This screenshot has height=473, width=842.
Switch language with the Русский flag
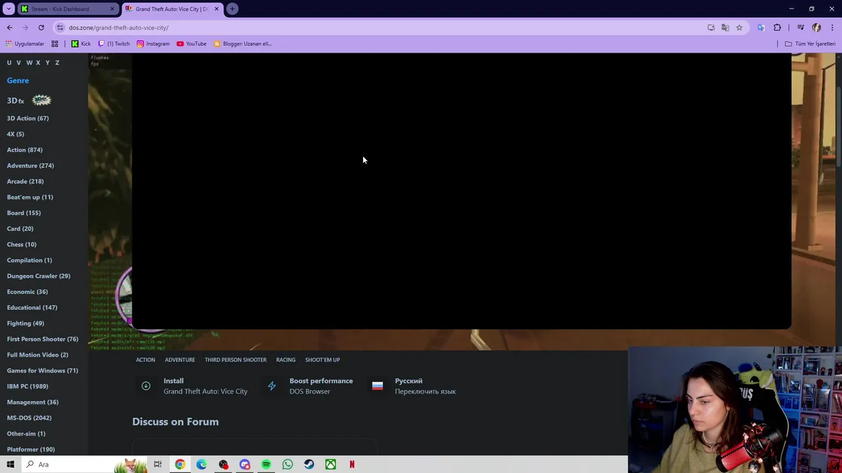[x=413, y=386]
